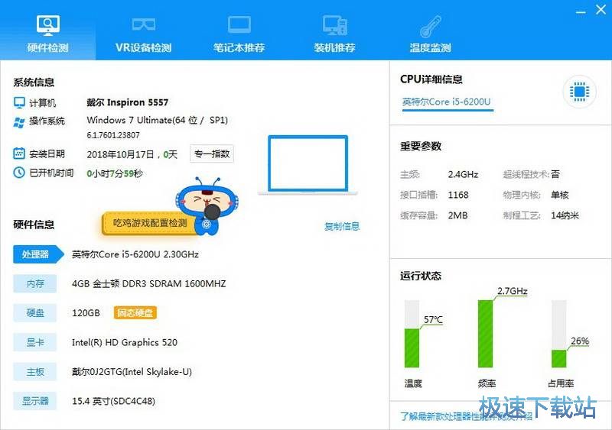Click the 0小时7分59秒 uptime value
Screen dimensions: 612x430
pos(115,173)
